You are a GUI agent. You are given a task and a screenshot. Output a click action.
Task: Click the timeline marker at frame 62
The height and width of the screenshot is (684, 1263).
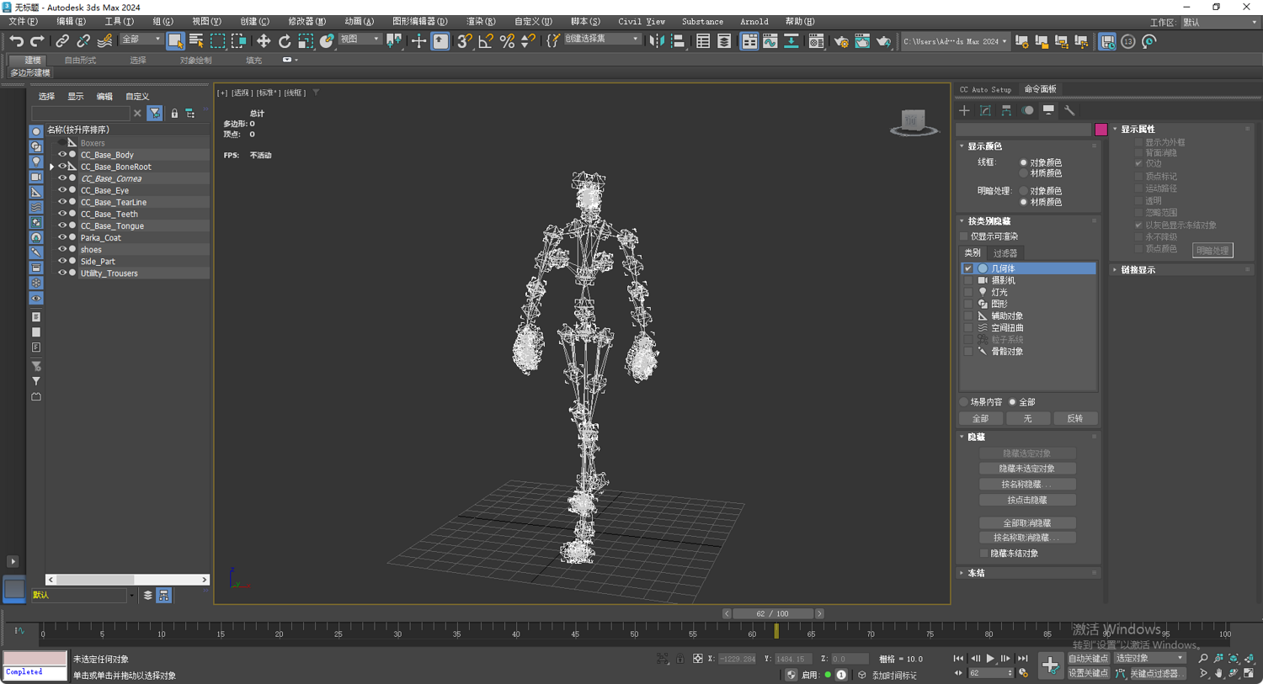(776, 631)
